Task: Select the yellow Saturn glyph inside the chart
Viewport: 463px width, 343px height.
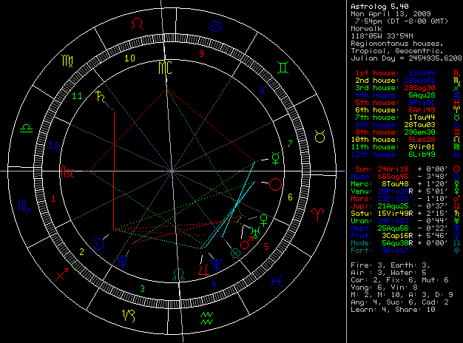Action: point(98,95)
